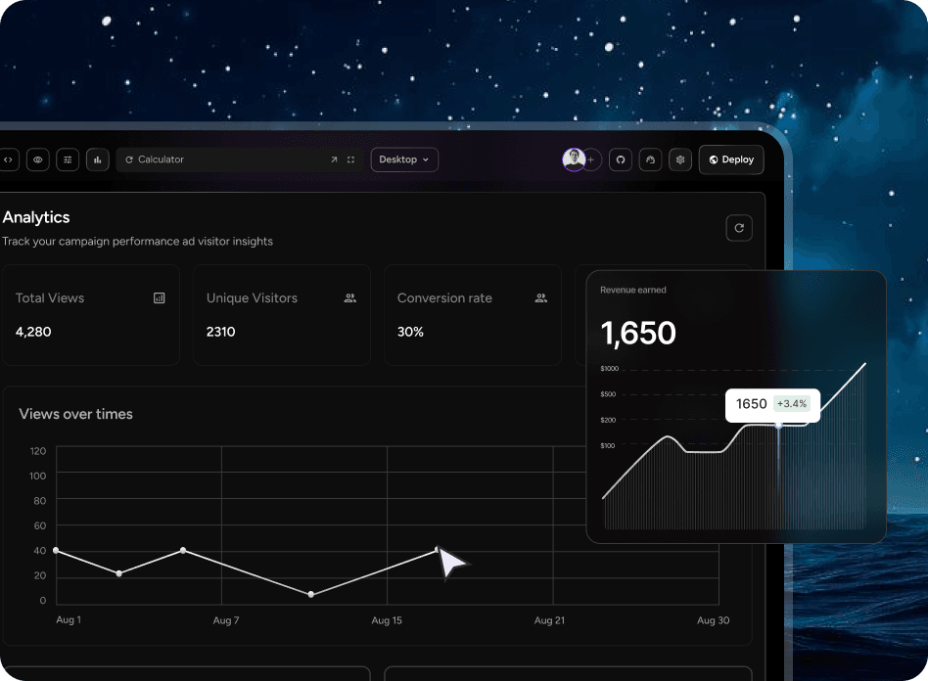This screenshot has width=928, height=681.
Task: Open the GitHub icon button
Action: tap(621, 159)
